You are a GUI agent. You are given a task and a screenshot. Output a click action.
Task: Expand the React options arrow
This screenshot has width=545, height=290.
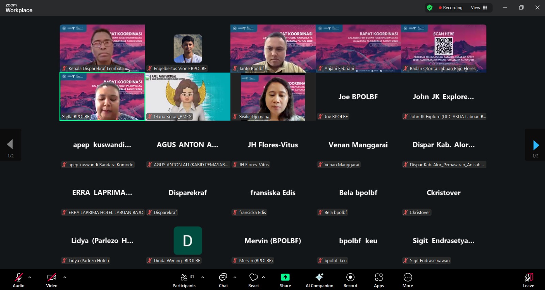[263, 277]
